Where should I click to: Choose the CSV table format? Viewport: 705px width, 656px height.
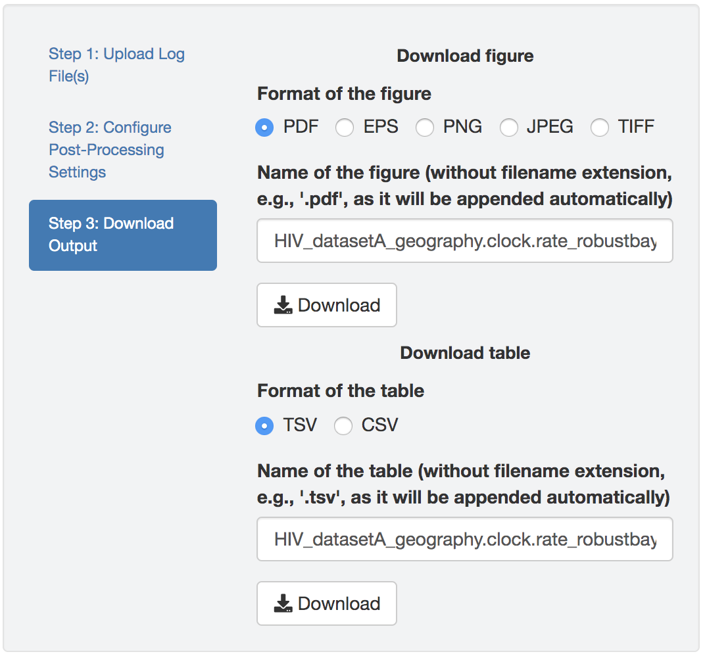tap(343, 426)
